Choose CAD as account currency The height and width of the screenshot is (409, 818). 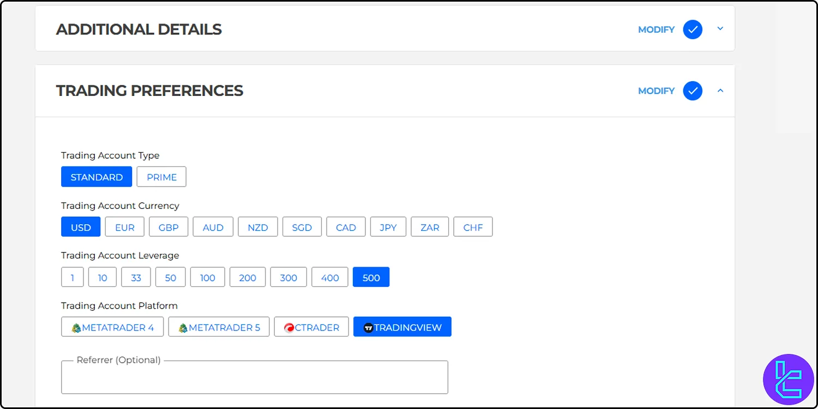pyautogui.click(x=346, y=227)
